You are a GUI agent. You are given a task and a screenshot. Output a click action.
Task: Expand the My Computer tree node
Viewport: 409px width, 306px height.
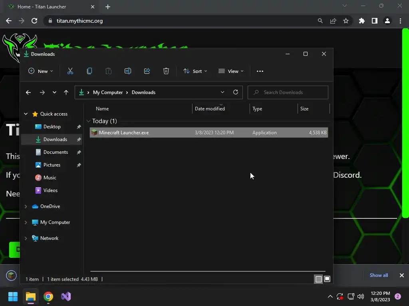pyautogui.click(x=26, y=222)
